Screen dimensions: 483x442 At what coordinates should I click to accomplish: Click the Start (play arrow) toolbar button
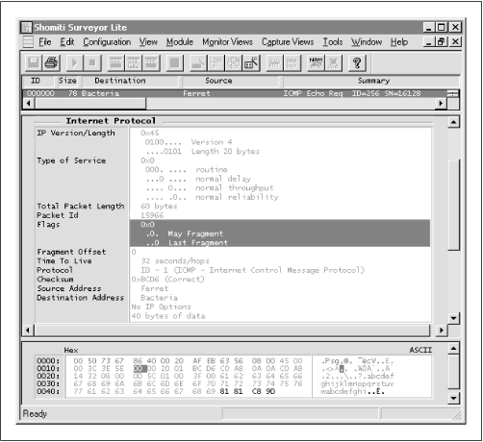(74, 62)
